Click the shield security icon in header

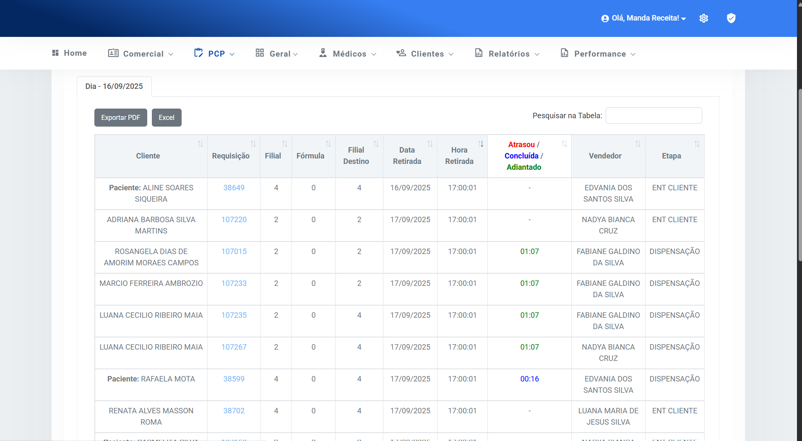(731, 18)
